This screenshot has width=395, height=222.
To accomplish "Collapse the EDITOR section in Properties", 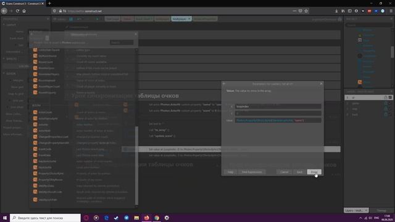I will click(x=4, y=73).
